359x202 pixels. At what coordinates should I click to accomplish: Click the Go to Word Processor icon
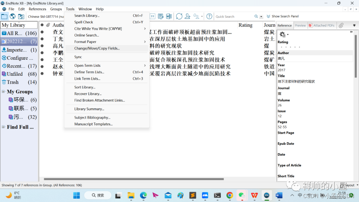169,17
